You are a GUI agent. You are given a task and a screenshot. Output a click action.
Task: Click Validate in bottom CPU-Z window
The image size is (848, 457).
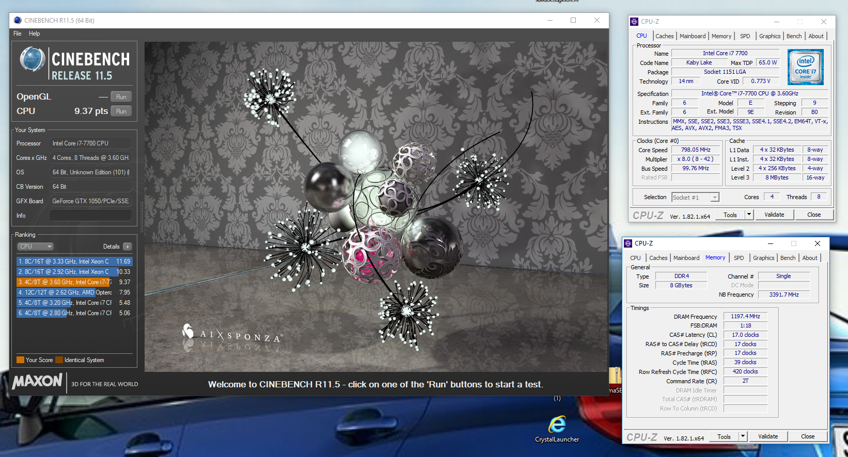pyautogui.click(x=768, y=437)
